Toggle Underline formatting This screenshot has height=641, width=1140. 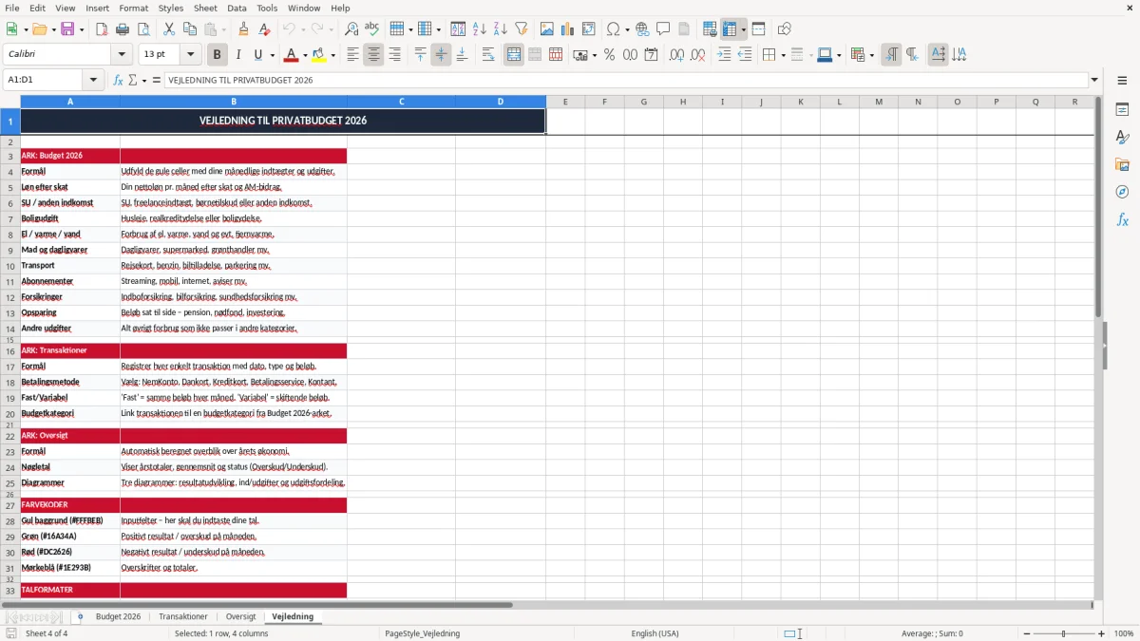coord(258,55)
